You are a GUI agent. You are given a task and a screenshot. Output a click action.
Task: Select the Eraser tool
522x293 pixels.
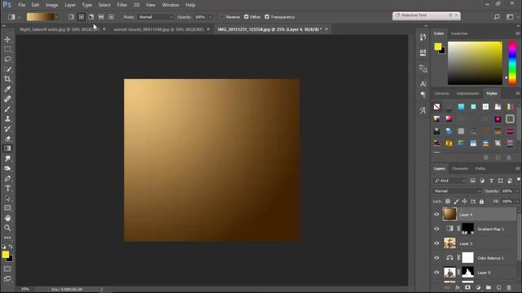pos(7,139)
